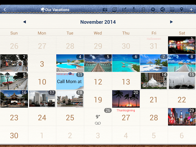Open the Call Mom note on 11th
The image size is (196, 147).
coord(70,81)
